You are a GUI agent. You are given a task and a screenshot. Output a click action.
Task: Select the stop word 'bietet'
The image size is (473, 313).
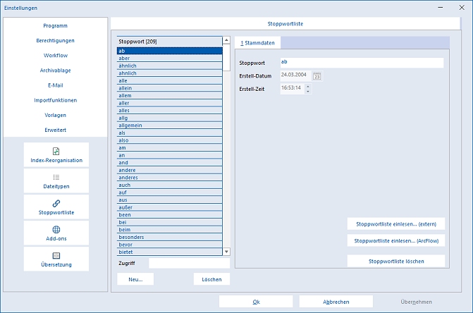(170, 252)
